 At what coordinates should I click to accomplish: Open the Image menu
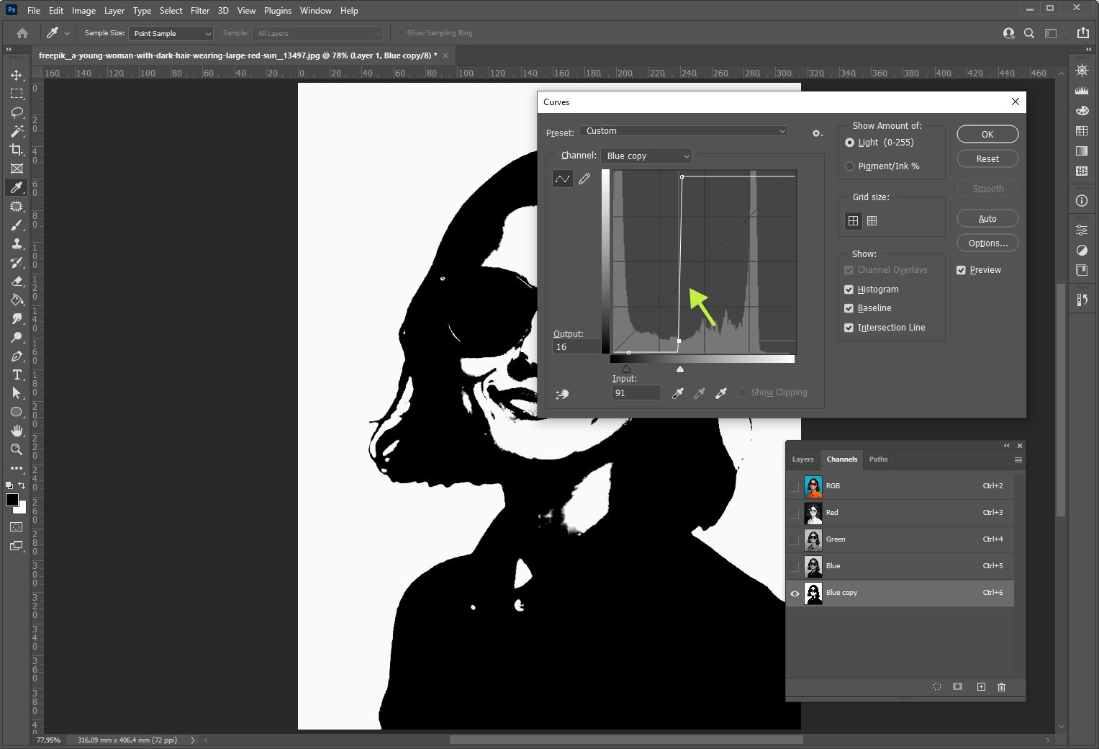(83, 11)
